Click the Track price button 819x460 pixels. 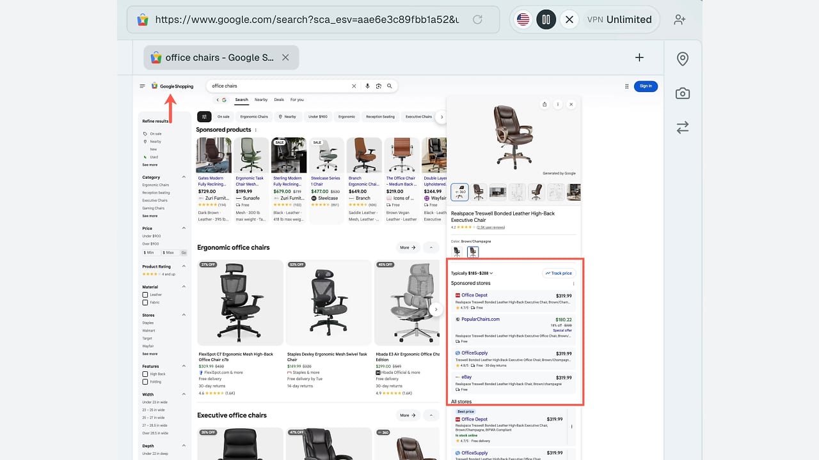coord(558,273)
